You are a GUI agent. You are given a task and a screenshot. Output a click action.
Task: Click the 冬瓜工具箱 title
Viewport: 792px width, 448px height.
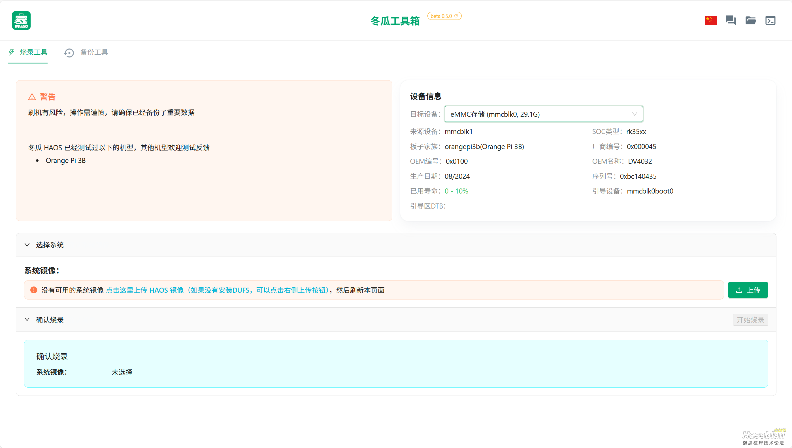(x=395, y=21)
